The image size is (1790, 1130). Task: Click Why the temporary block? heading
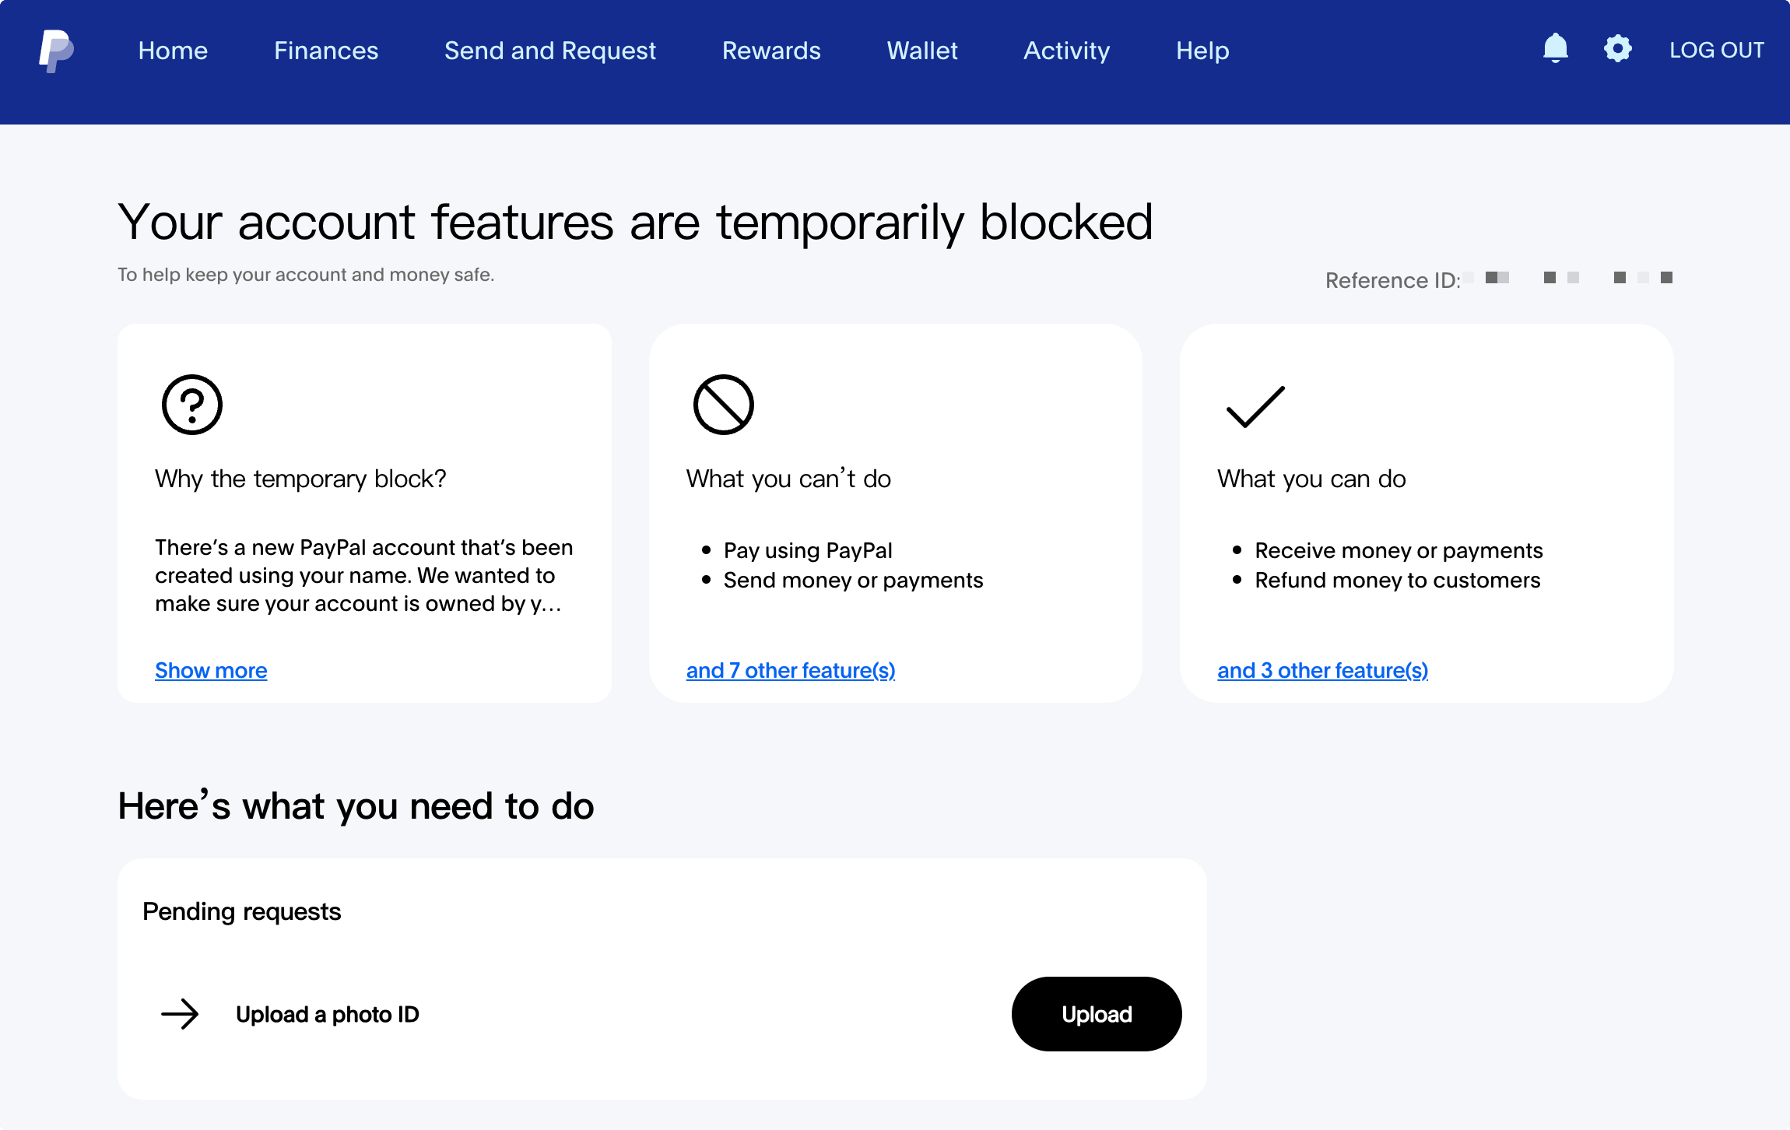[300, 479]
